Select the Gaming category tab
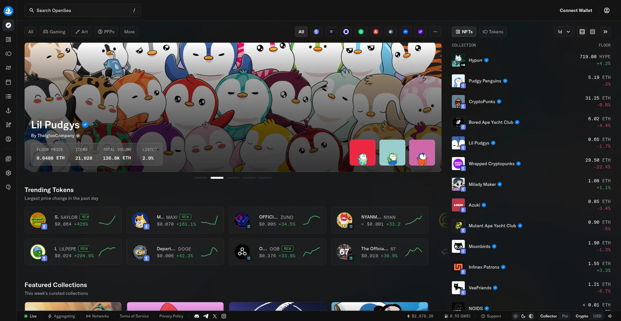The height and width of the screenshot is (321, 621). 54,32
